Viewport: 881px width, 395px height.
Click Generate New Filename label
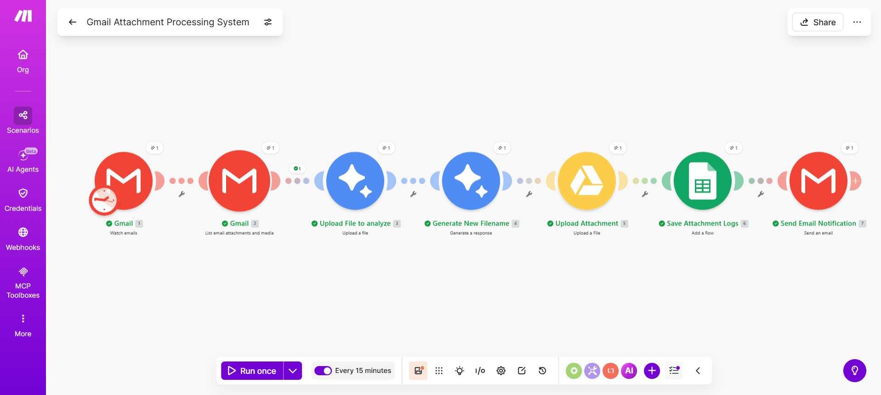tap(471, 223)
